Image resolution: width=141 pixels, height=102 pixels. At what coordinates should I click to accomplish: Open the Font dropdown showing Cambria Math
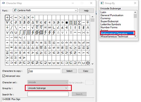[x=45, y=10]
